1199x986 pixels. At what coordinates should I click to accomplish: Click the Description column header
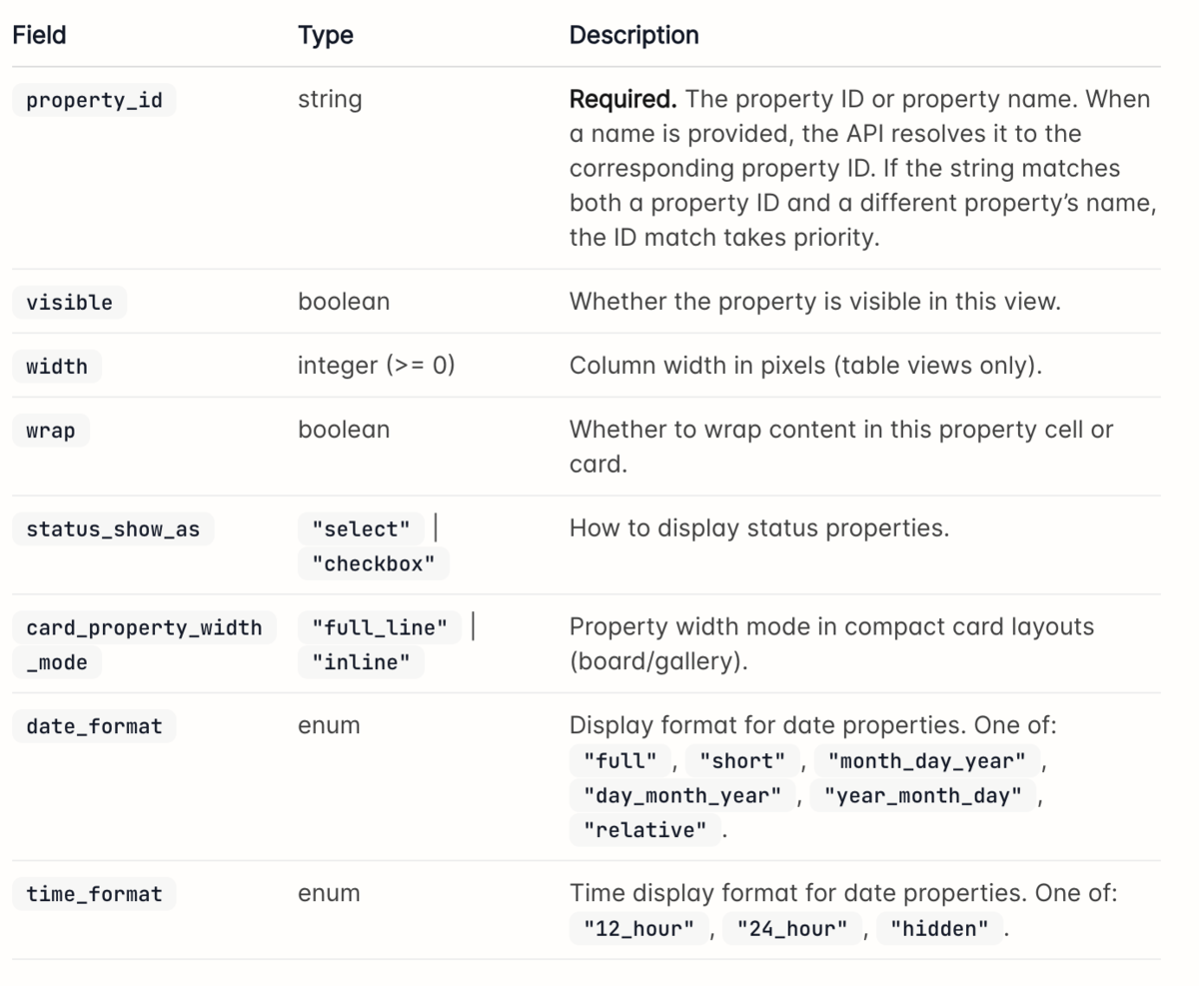pos(633,35)
